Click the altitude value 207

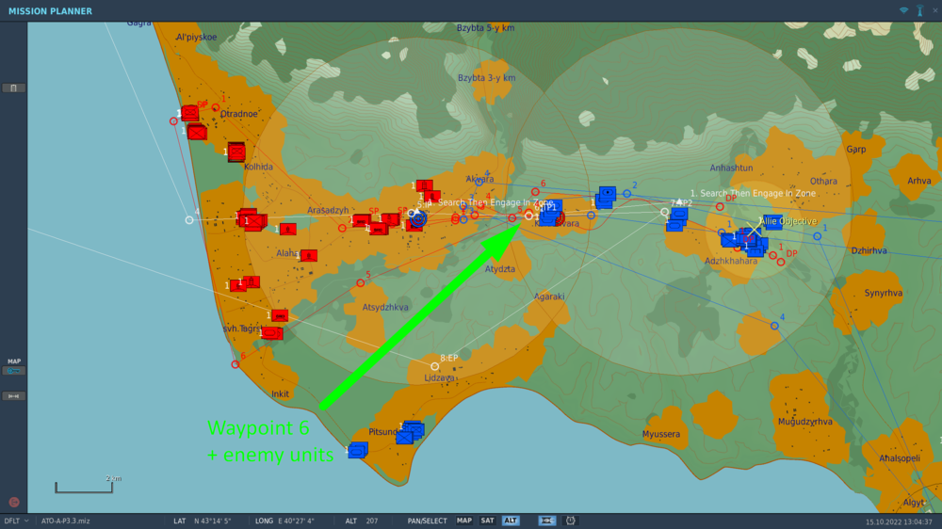tap(372, 521)
